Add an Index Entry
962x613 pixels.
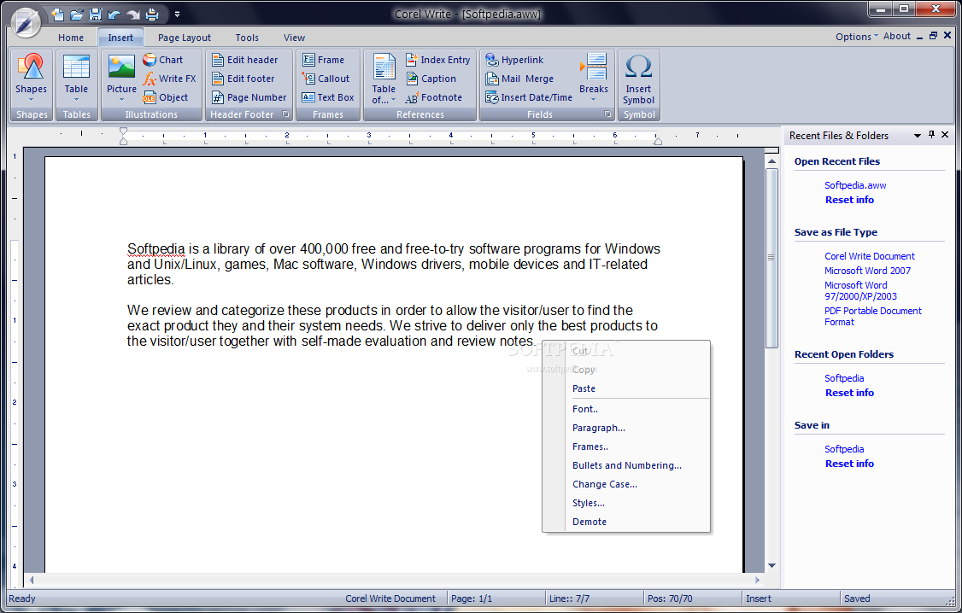point(438,60)
